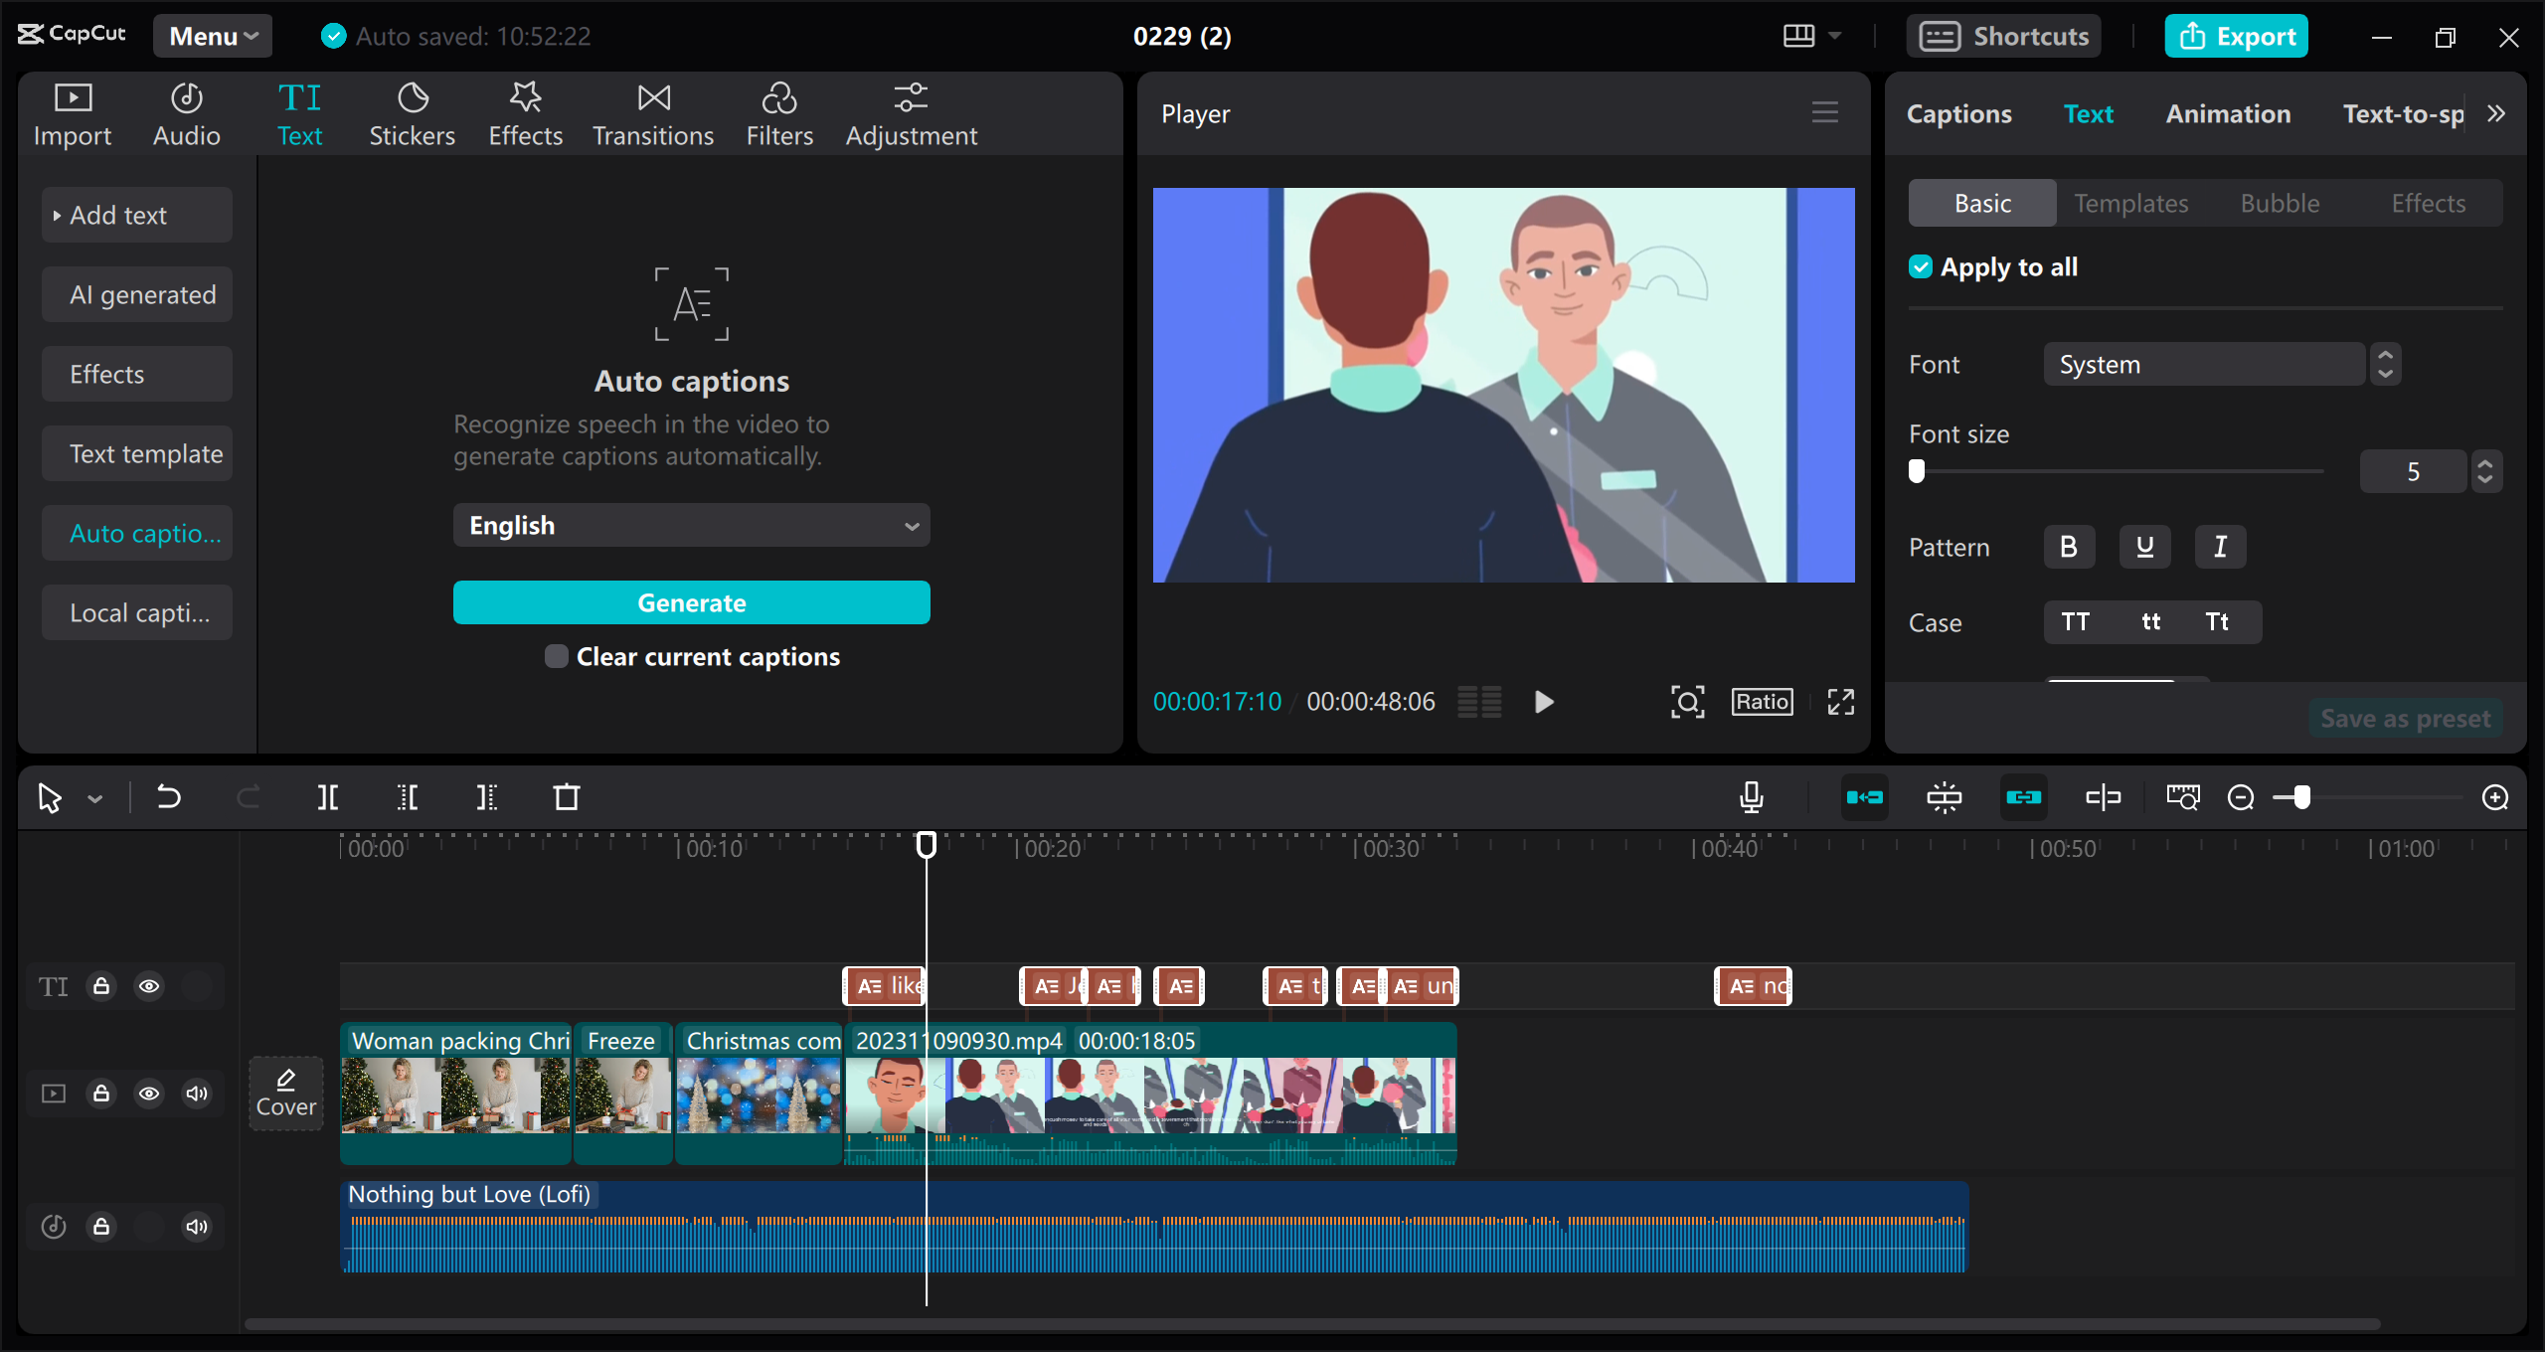Click the Redo icon in toolbar
Viewport: 2545px width, 1352px height.
pos(248,796)
